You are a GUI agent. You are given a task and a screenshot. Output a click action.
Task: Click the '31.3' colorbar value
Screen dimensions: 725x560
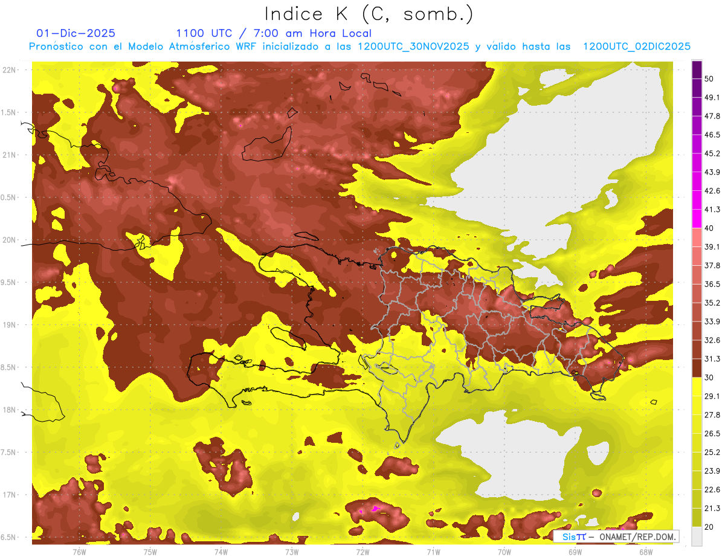(x=714, y=359)
